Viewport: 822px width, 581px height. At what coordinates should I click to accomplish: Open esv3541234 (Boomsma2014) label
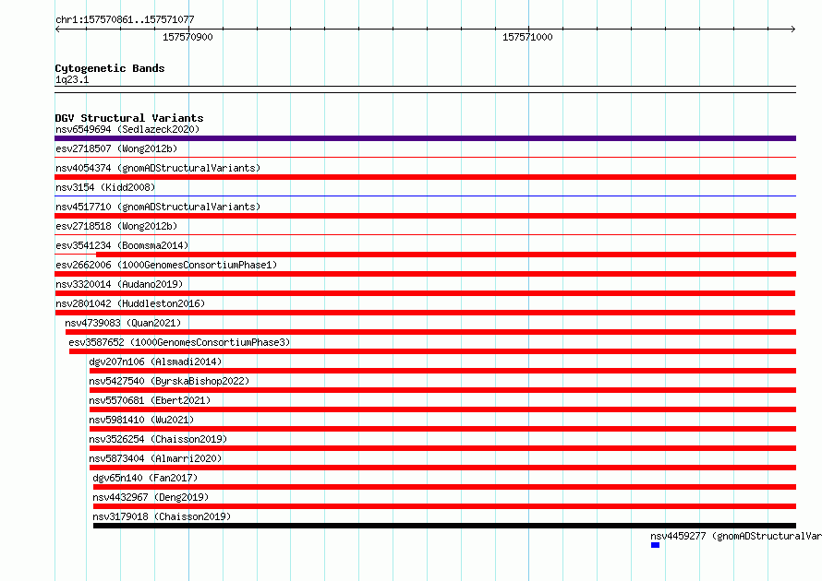click(122, 245)
